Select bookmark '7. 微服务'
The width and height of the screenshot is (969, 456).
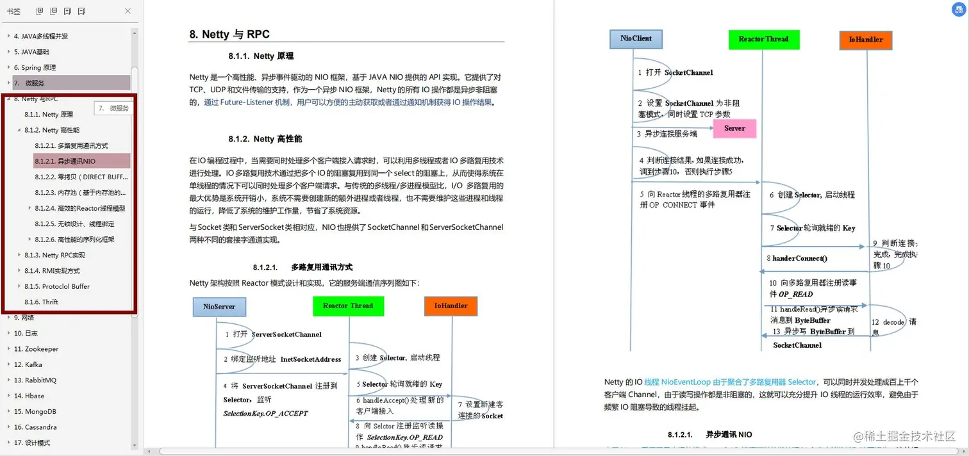click(71, 83)
